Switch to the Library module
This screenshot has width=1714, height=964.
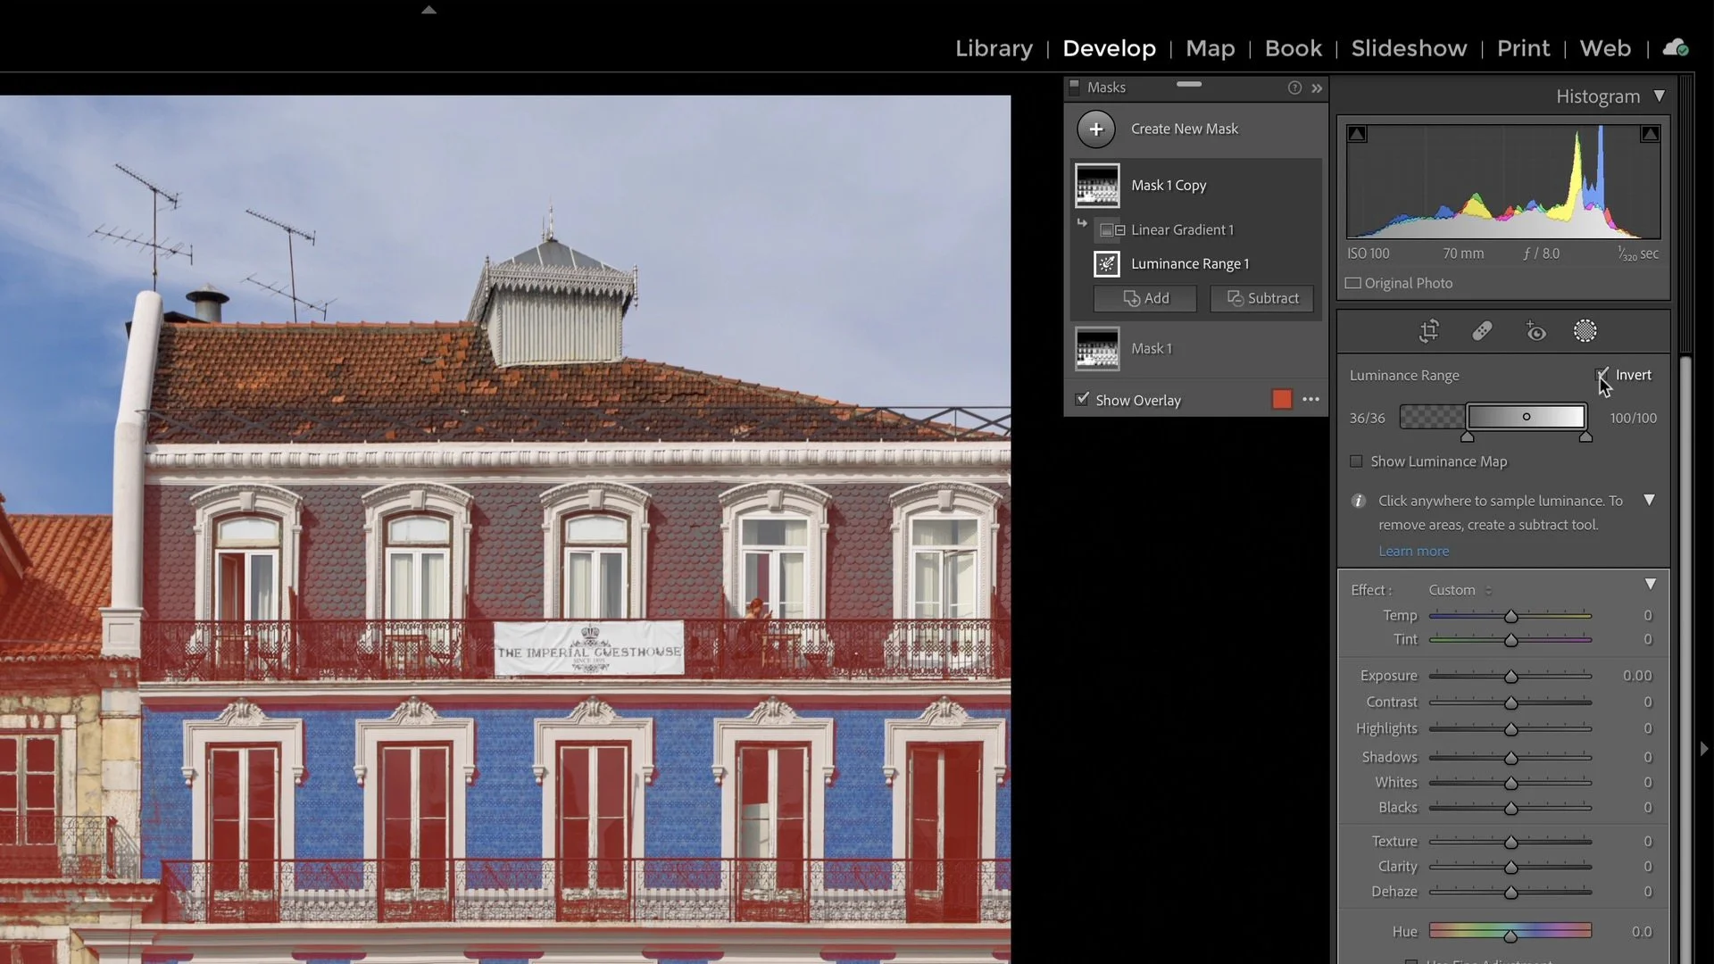click(x=993, y=48)
